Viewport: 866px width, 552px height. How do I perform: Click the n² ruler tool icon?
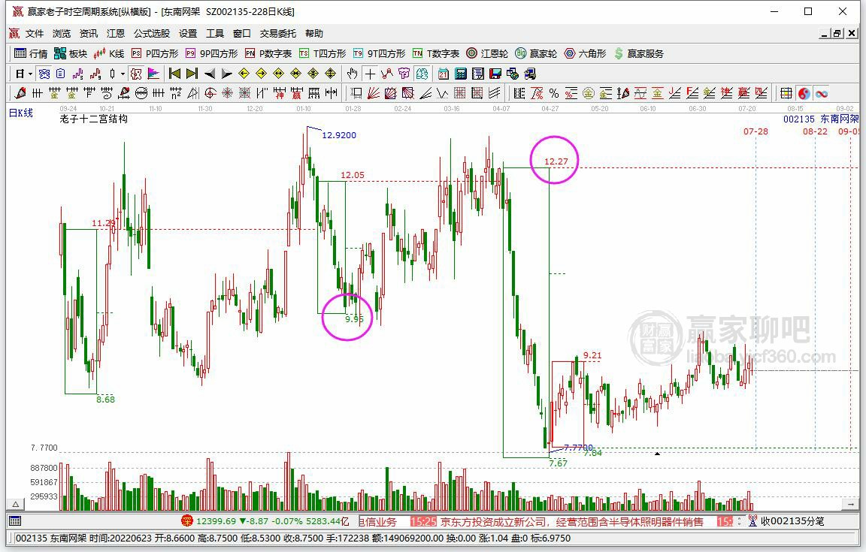point(176,93)
